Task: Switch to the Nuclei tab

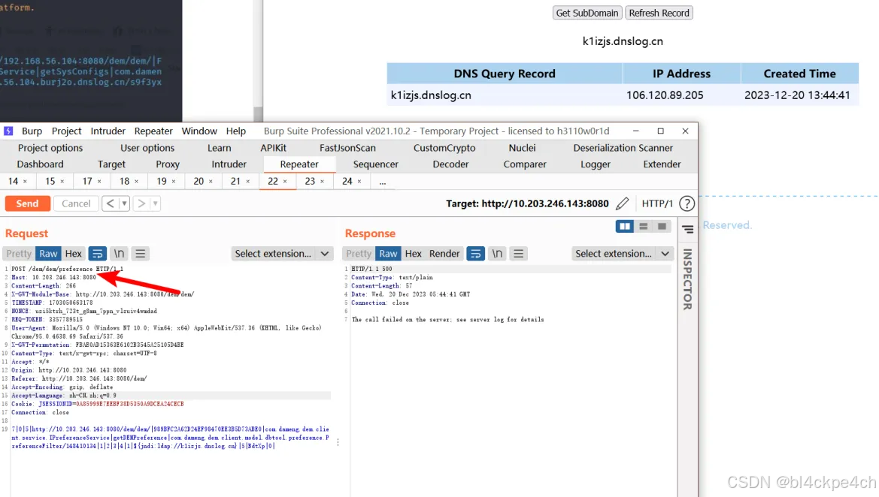Action: [x=522, y=148]
